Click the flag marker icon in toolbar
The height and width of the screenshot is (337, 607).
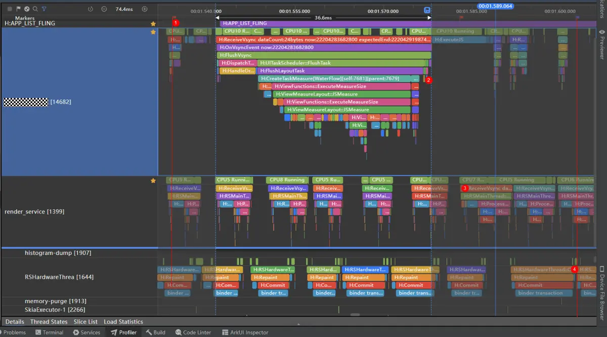(x=18, y=9)
